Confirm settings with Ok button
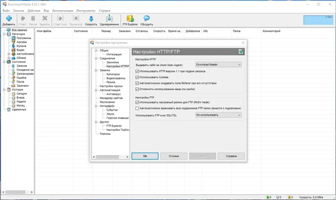 coord(145,156)
